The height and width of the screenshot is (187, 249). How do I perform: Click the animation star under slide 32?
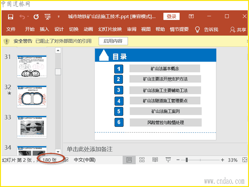9,93
